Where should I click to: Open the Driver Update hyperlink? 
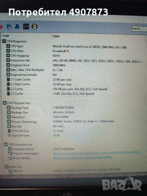(x=82, y=158)
